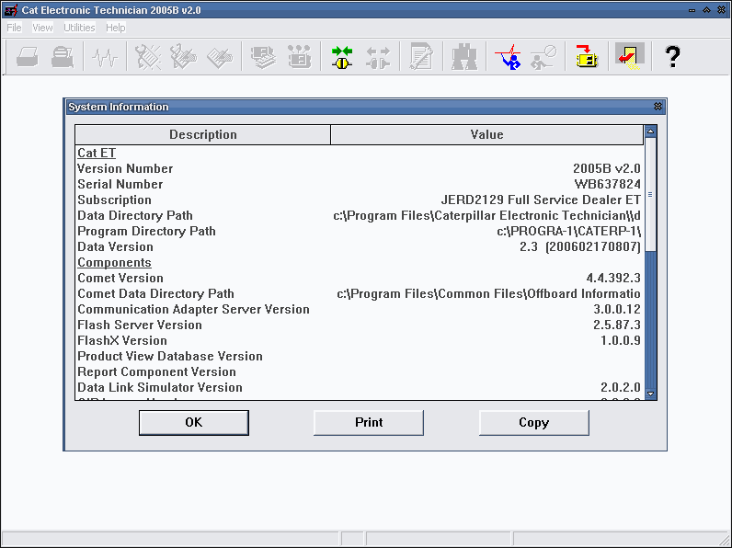The image size is (732, 548).
Task: Open help with the question mark icon
Action: click(x=672, y=57)
